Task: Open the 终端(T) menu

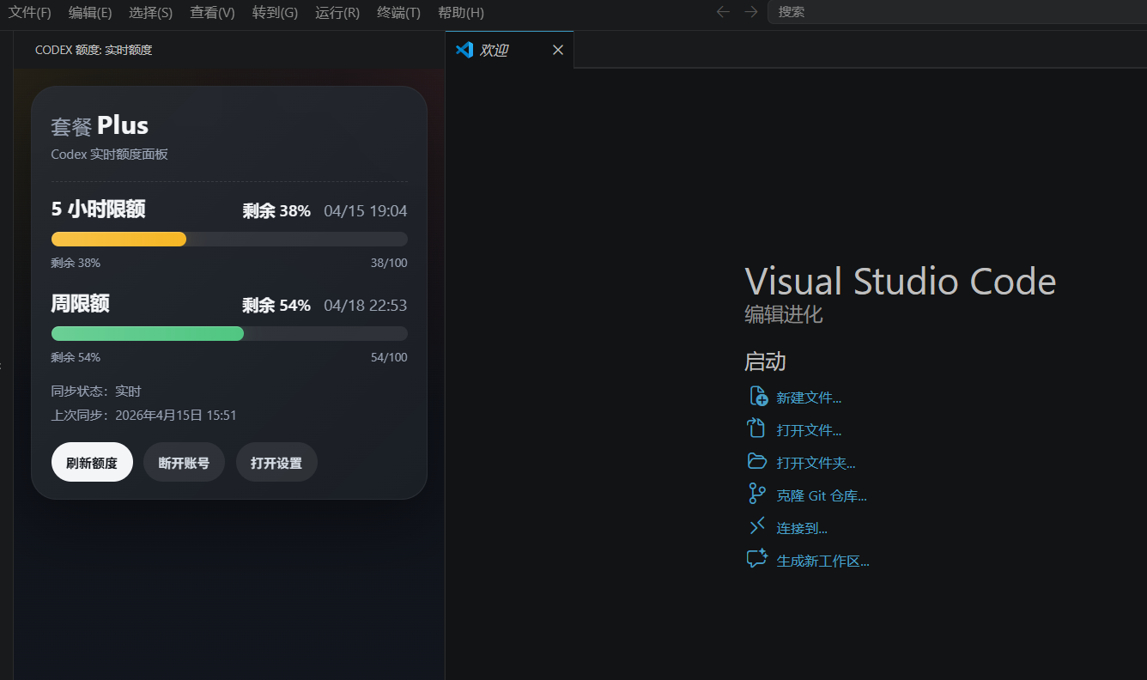Action: (x=399, y=13)
